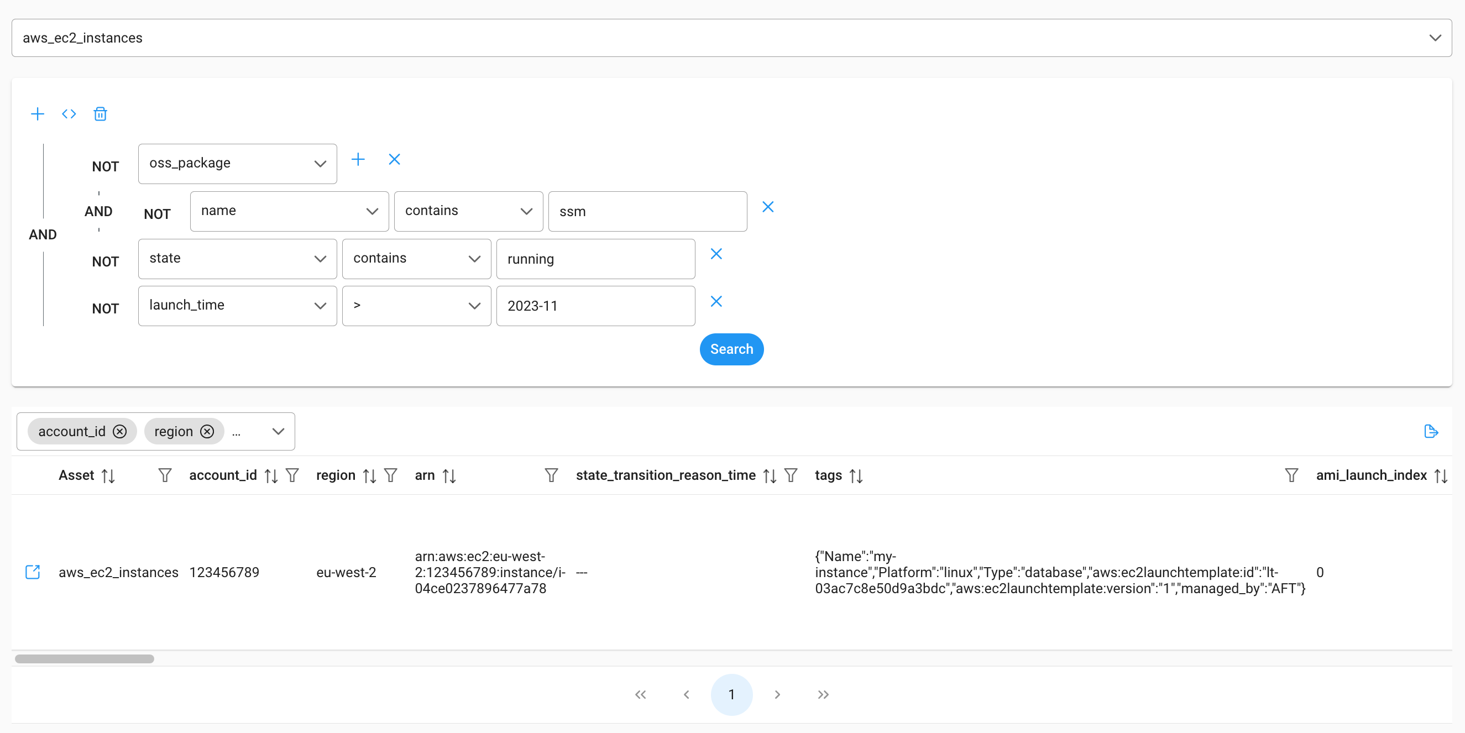
Task: Sort by the region column
Action: [370, 475]
